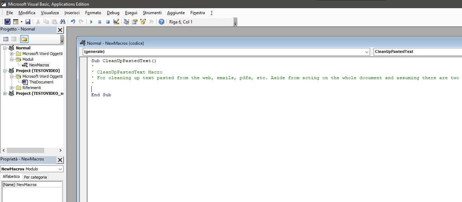The image size is (462, 202).
Task: Select ThisDocument in the project tree
Action: [41, 82]
